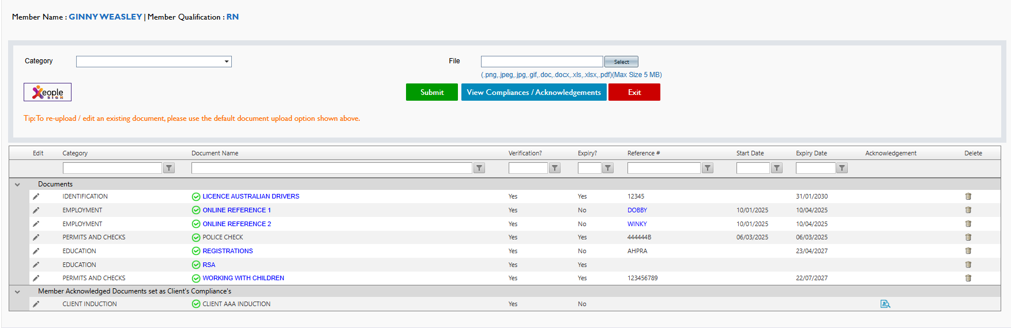
Task: Delete the REGISTRATIONS document
Action: click(968, 251)
